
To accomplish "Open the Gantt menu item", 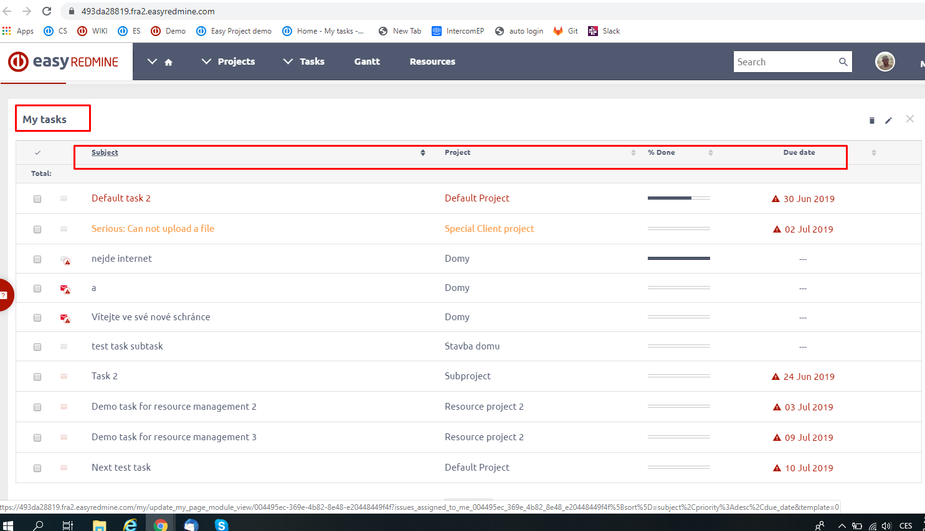I will (367, 62).
